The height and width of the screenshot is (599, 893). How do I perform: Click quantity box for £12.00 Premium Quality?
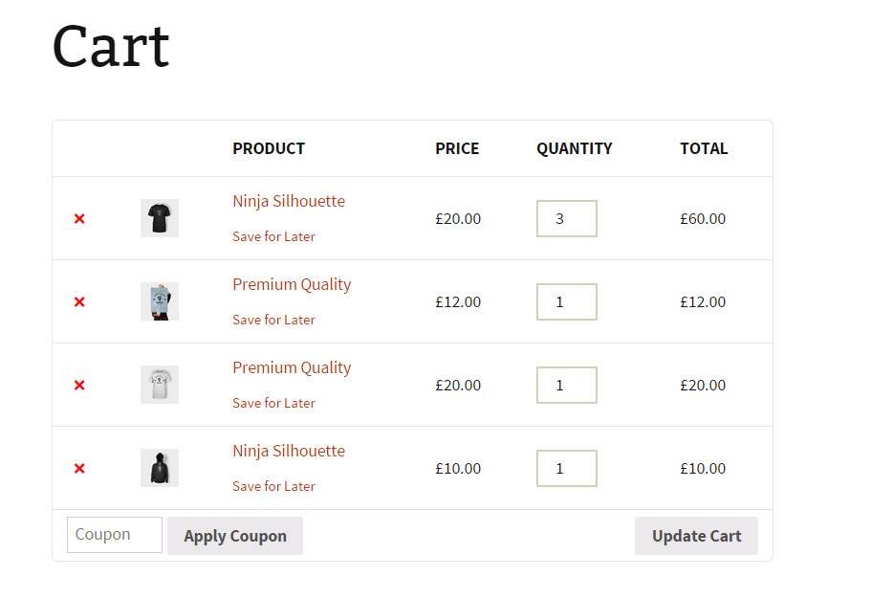click(x=566, y=301)
